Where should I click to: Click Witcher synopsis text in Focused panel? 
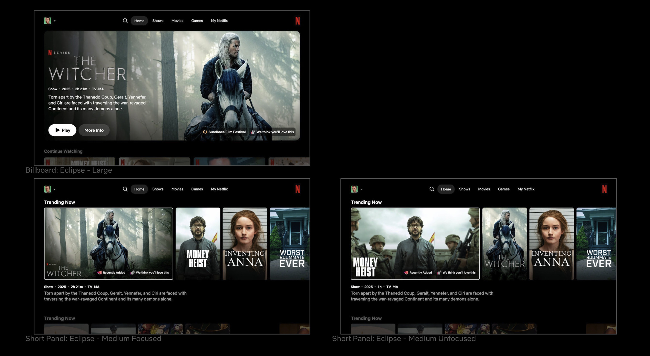[x=115, y=296]
